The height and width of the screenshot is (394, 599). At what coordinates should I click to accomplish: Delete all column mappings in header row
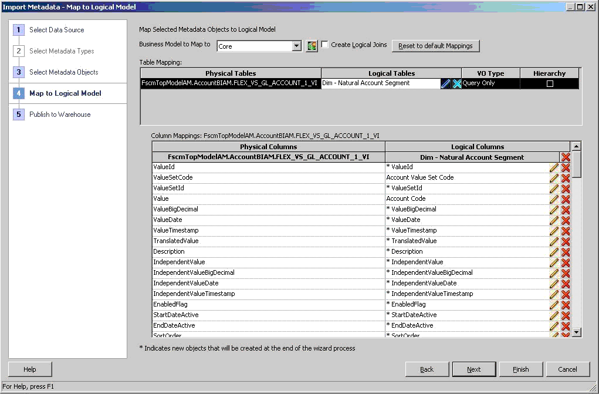coord(566,157)
